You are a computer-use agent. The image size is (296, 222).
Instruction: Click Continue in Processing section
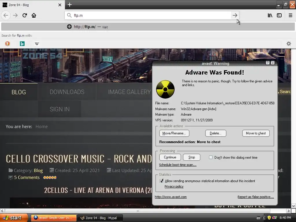(170, 157)
